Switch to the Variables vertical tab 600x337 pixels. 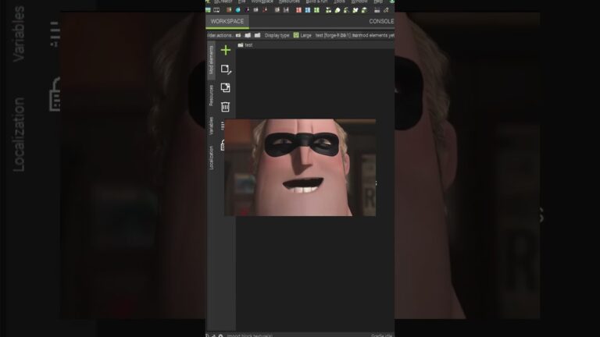pos(211,126)
